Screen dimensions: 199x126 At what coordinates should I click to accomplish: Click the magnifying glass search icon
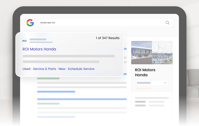pyautogui.click(x=168, y=23)
